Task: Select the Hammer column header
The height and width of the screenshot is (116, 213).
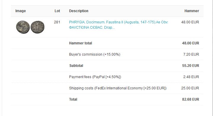Action: point(192,11)
